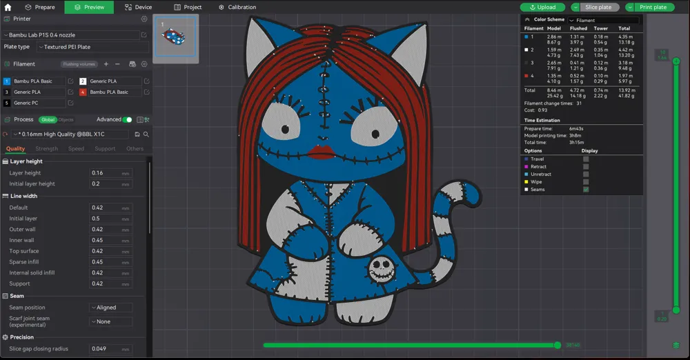Open filament settings gear icon
The width and height of the screenshot is (690, 360).
[x=144, y=64]
